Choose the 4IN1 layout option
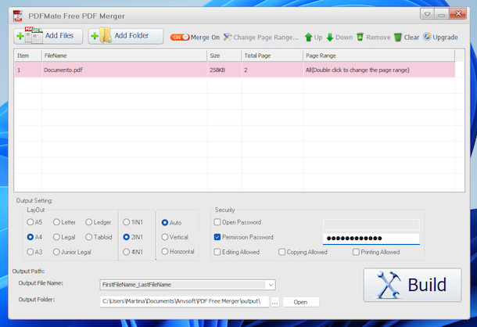The height and width of the screenshot is (327, 477). click(127, 252)
